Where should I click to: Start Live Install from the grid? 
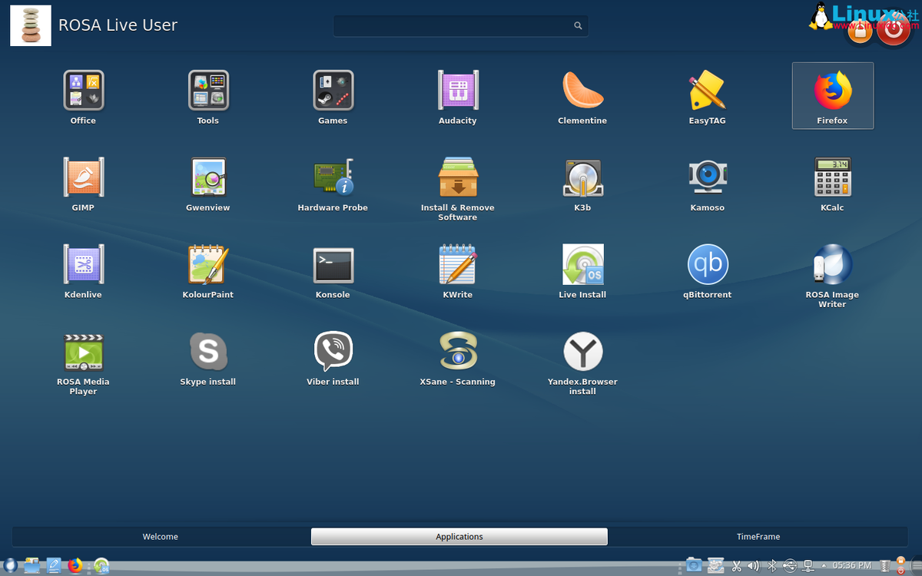582,271
